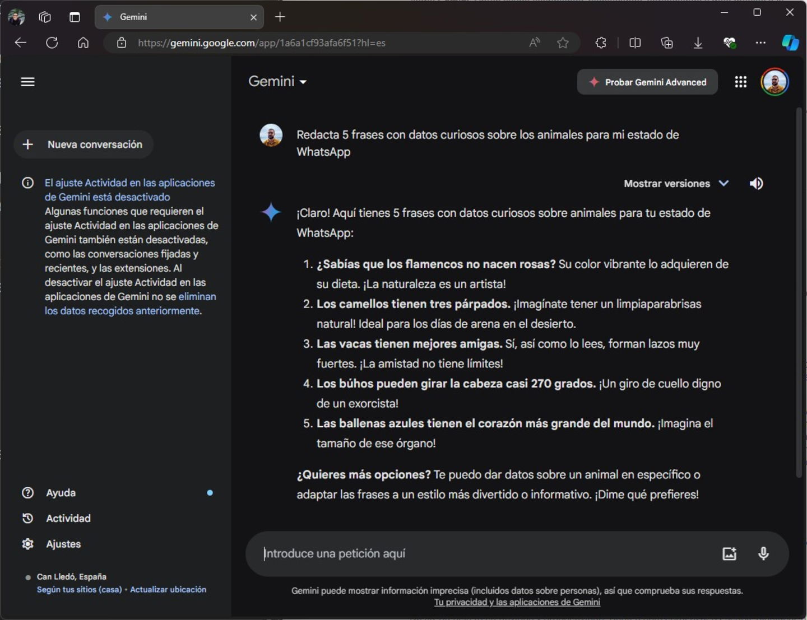
Task: Open tab actions menu icon
Action: pyautogui.click(x=75, y=17)
